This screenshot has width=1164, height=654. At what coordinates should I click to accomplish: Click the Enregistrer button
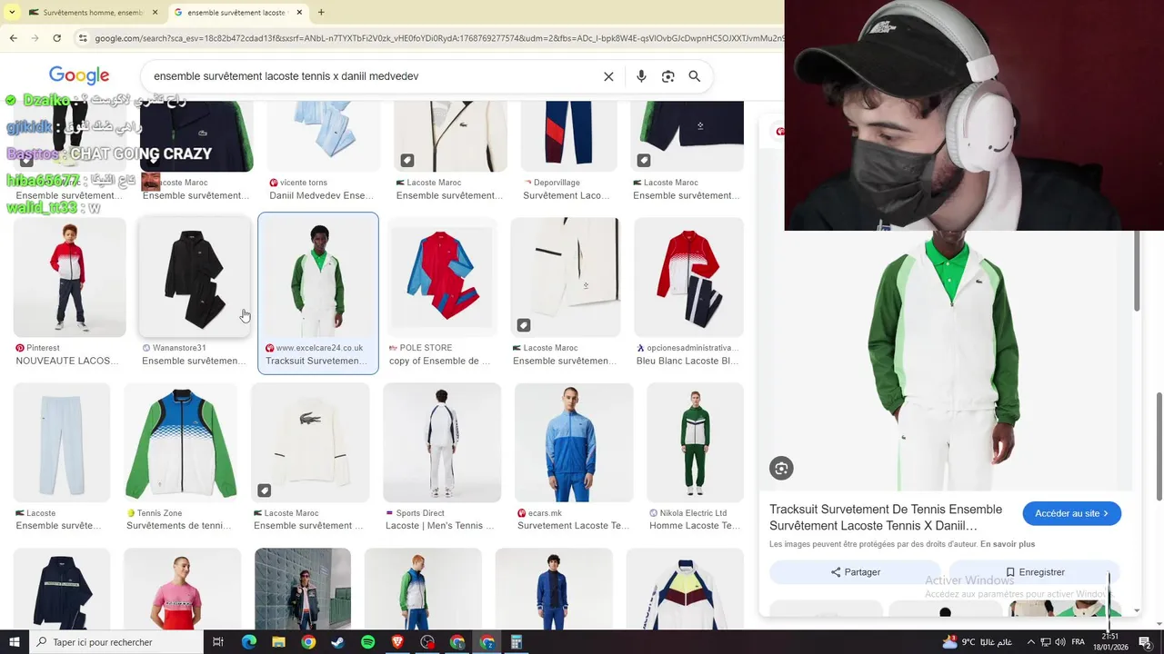click(x=1034, y=572)
